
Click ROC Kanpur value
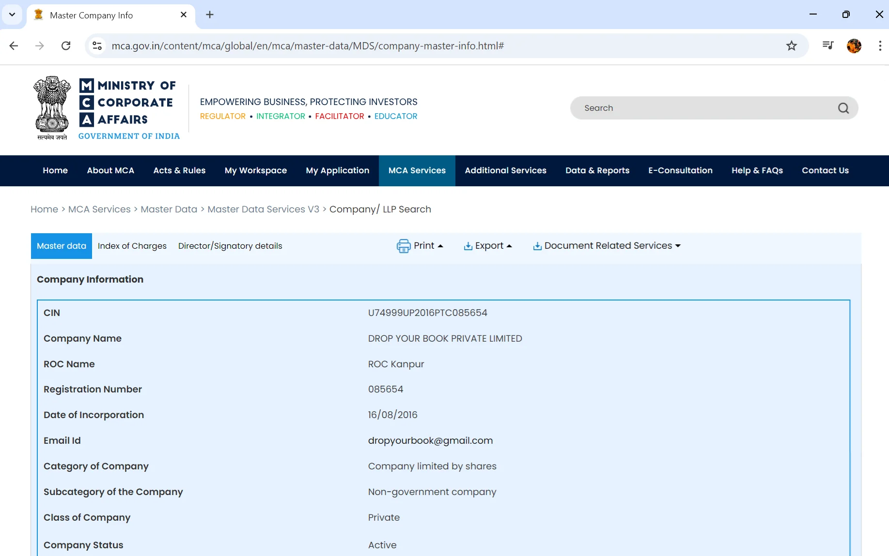[x=396, y=364]
